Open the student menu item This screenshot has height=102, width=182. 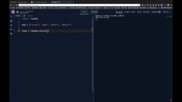coord(139,12)
